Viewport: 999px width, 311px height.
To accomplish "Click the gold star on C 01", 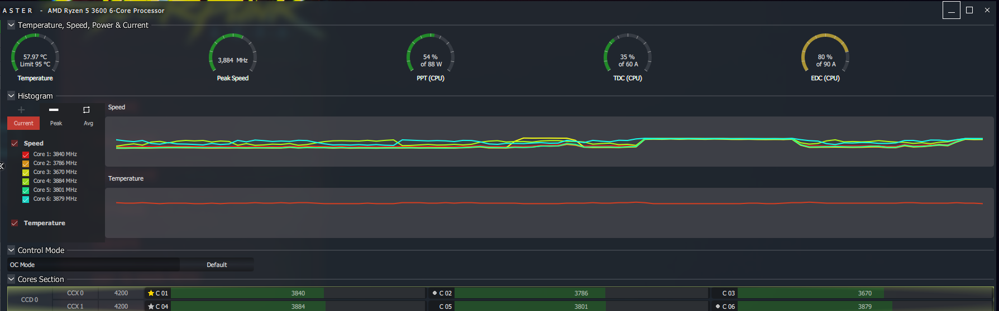I will point(151,293).
